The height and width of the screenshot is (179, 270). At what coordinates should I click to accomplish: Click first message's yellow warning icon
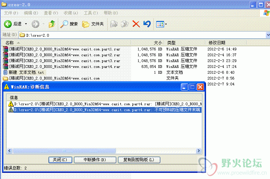click(x=11, y=104)
